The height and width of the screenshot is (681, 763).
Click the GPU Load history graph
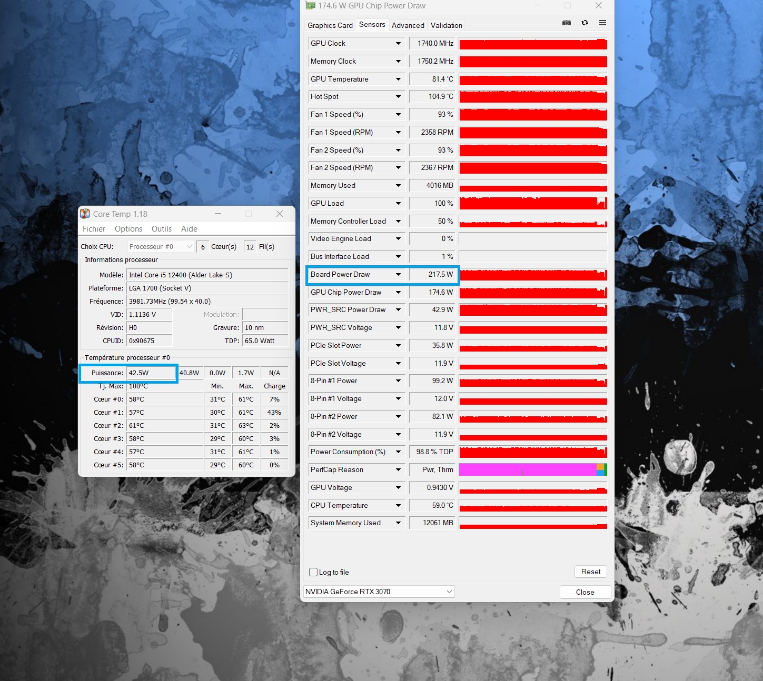click(x=533, y=203)
